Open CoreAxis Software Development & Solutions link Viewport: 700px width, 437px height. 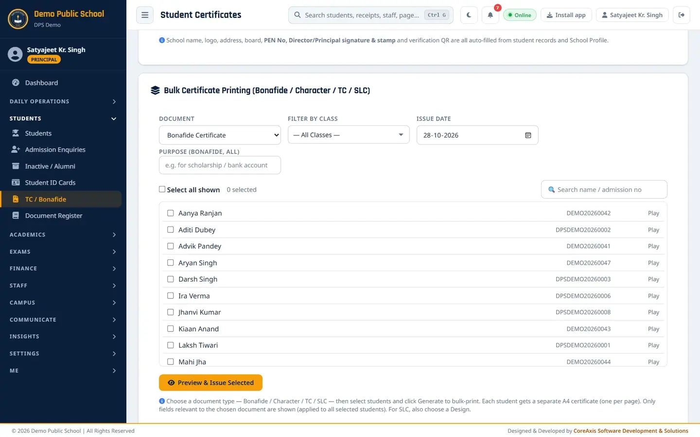[631, 431]
